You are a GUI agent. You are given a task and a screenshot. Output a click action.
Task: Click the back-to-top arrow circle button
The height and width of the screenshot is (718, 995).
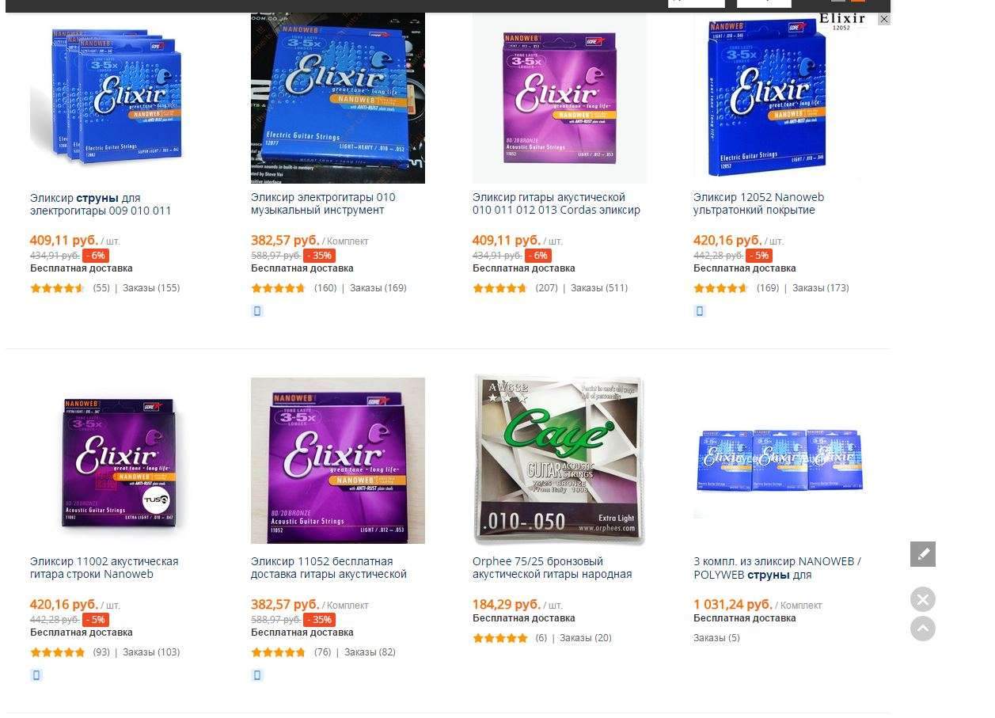[922, 629]
